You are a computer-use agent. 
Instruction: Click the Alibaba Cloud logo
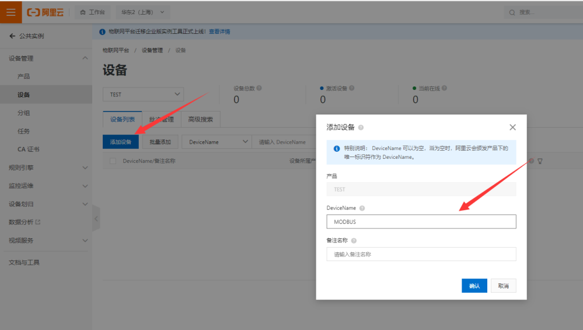(x=46, y=12)
